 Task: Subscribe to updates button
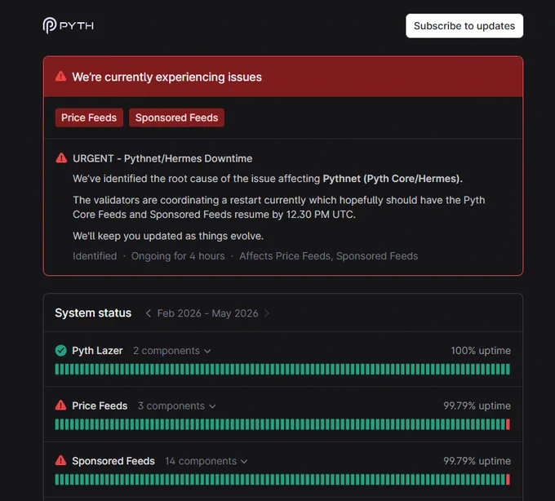(464, 26)
